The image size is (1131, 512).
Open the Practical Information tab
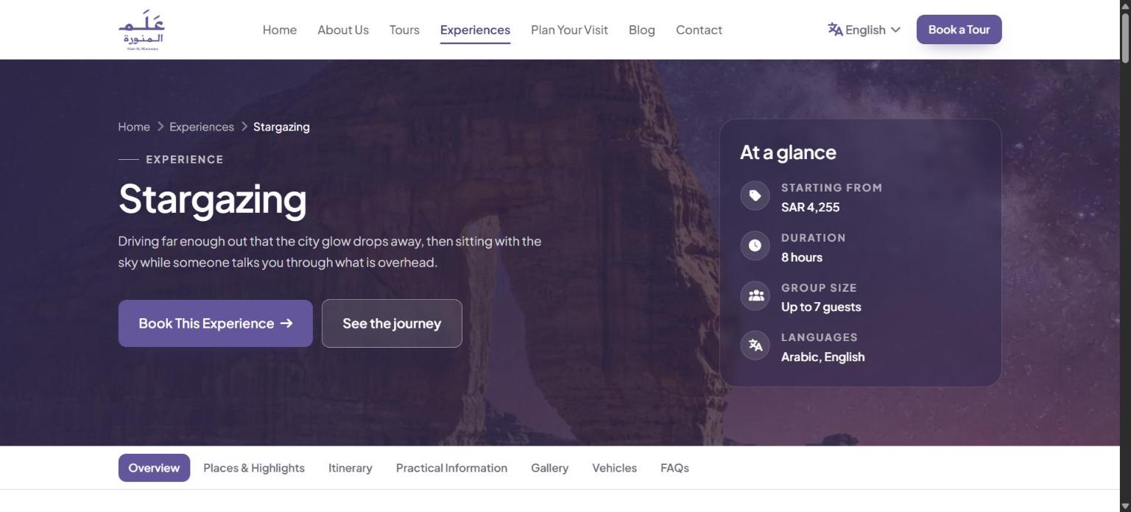tap(451, 468)
